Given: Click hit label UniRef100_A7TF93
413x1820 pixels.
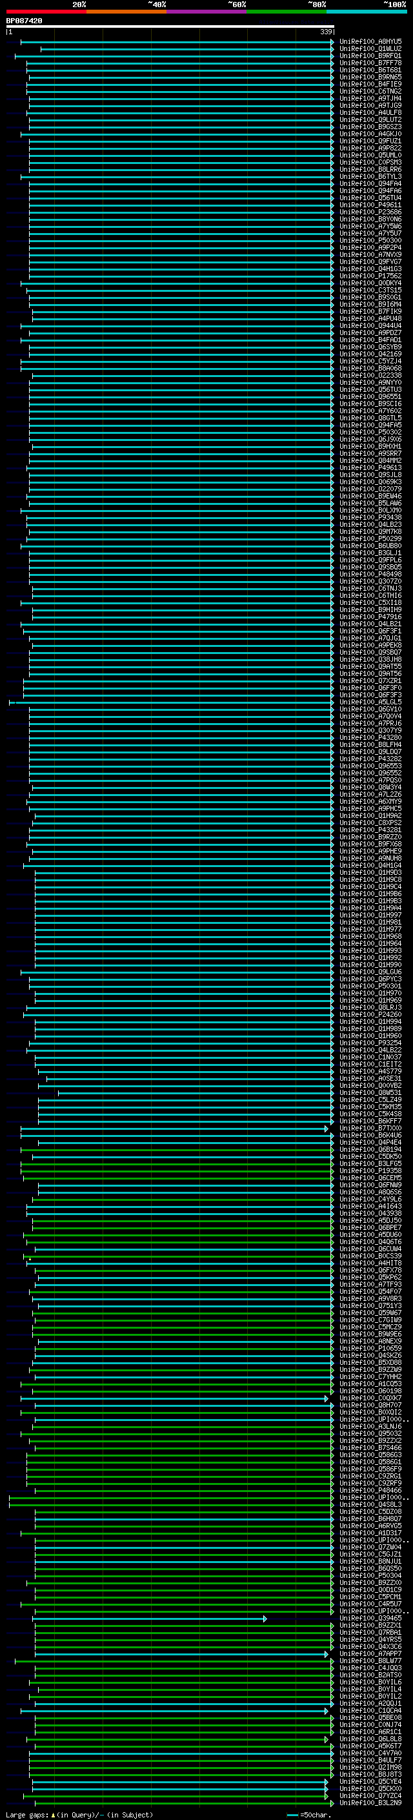Looking at the screenshot, I should click(x=370, y=1284).
